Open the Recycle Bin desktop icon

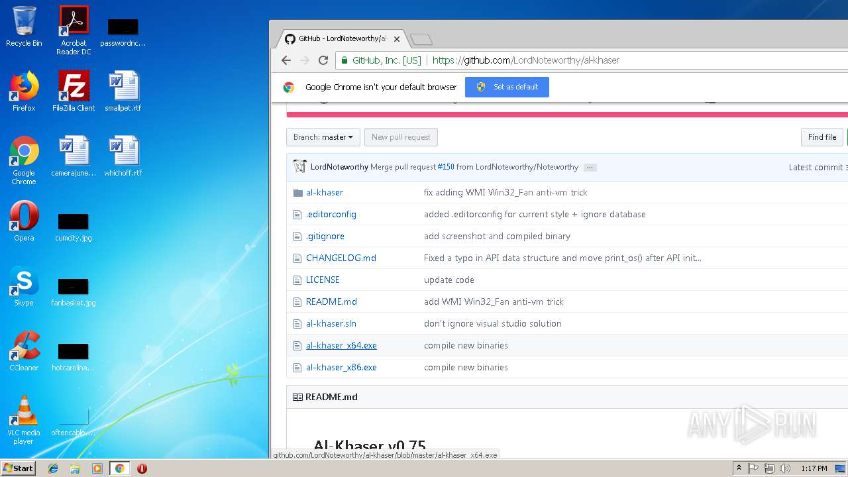click(x=24, y=27)
